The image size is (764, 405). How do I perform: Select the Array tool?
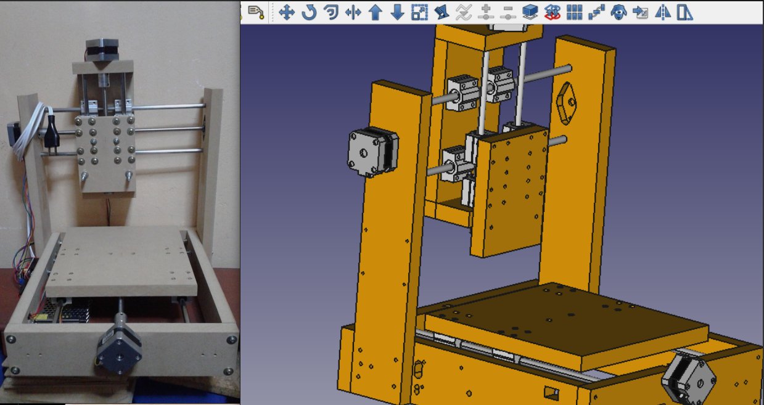pos(575,12)
